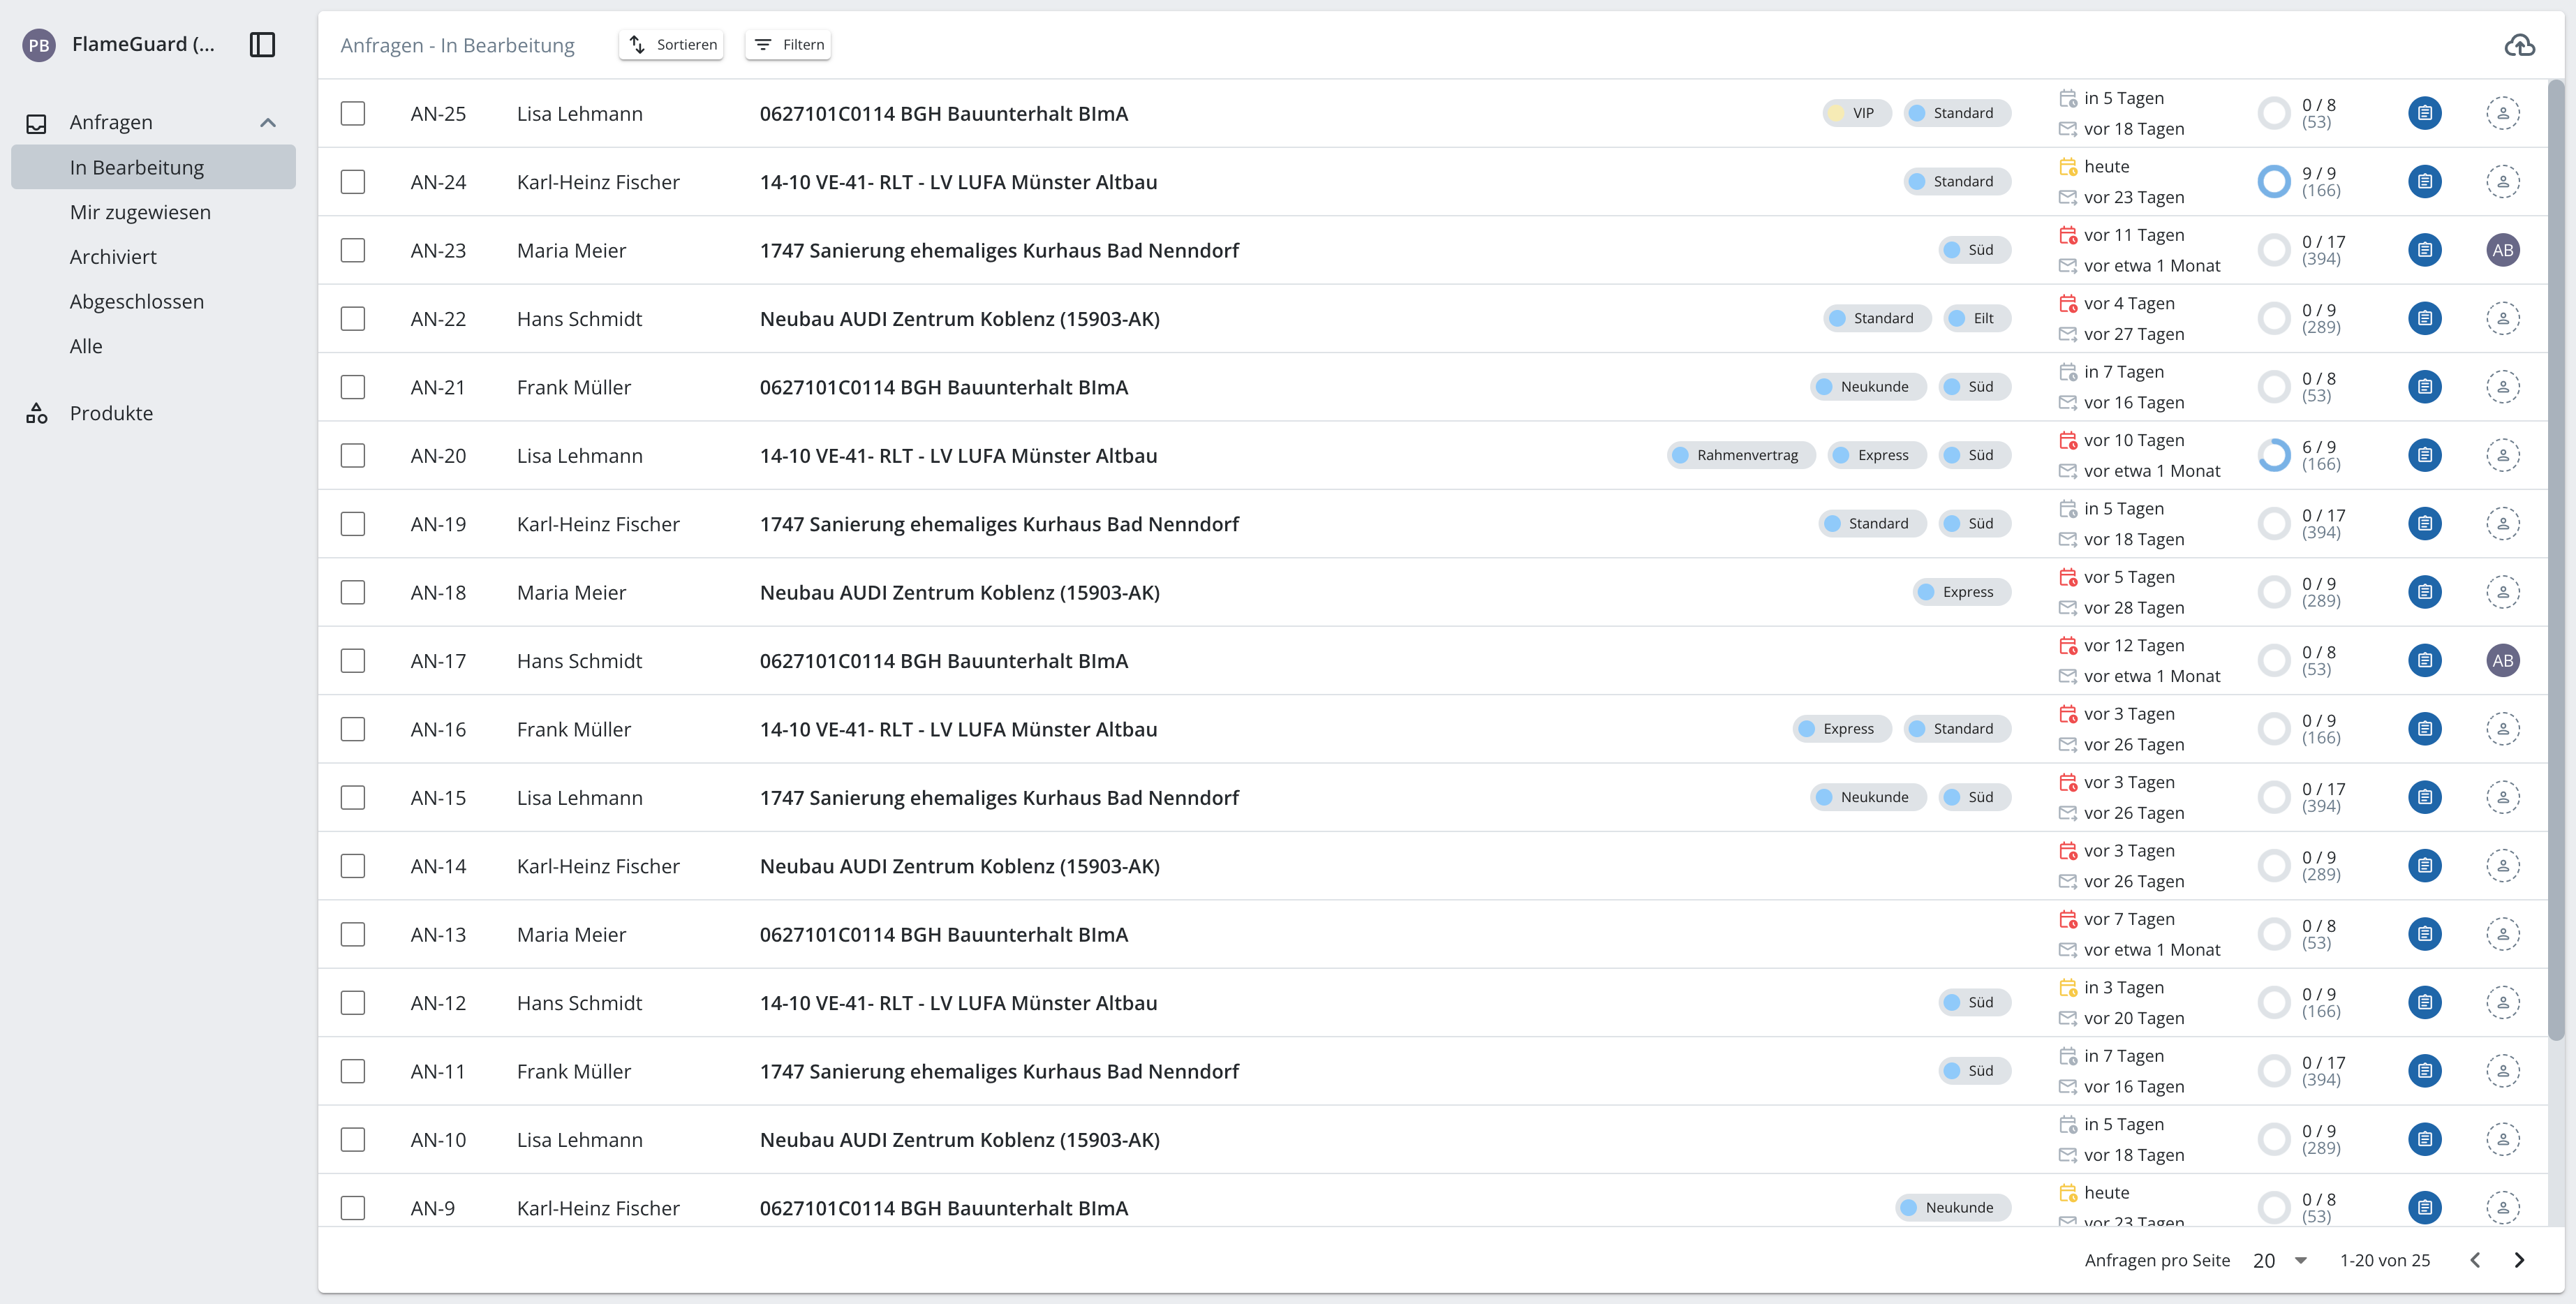This screenshot has width=2576, height=1304.
Task: Click the Produkte shapes icon
Action: click(37, 413)
